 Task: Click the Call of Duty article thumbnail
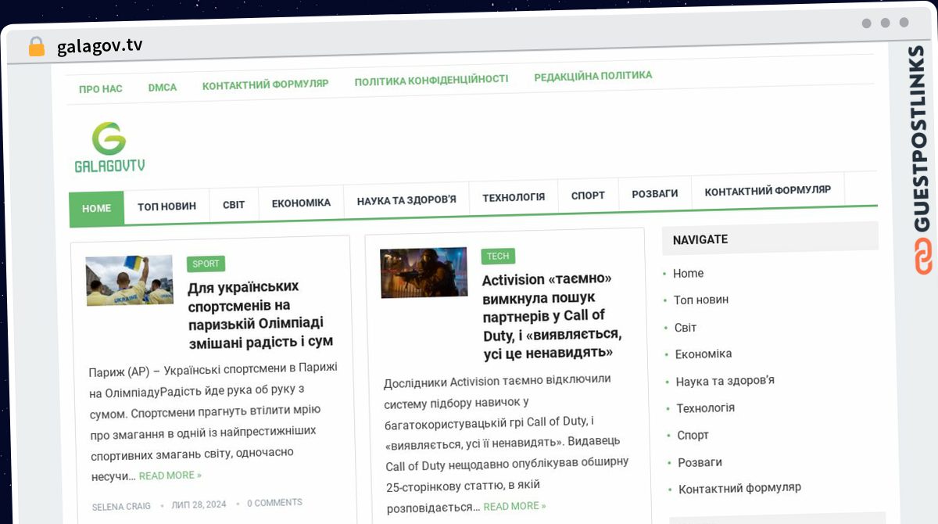pyautogui.click(x=424, y=273)
